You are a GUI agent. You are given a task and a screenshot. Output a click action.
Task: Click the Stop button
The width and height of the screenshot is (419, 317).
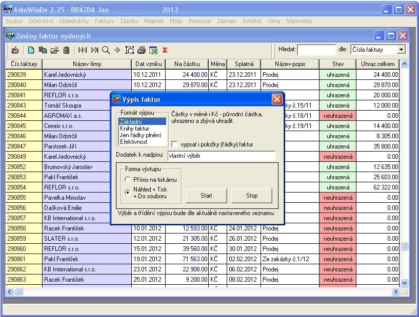[252, 196]
